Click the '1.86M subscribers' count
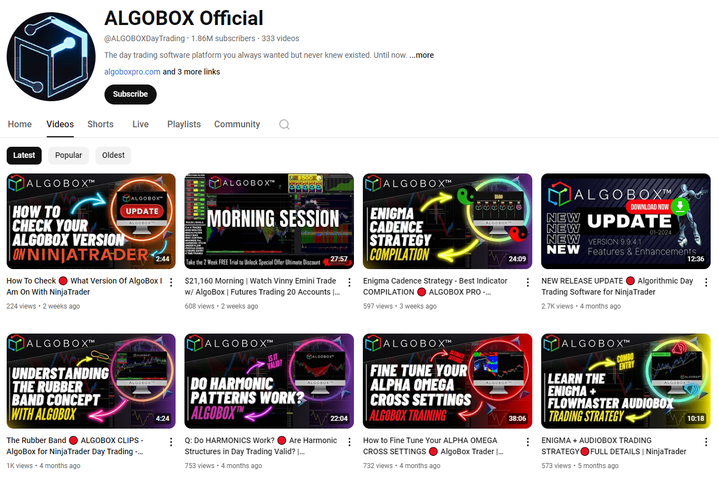This screenshot has height=482, width=719. tap(223, 38)
